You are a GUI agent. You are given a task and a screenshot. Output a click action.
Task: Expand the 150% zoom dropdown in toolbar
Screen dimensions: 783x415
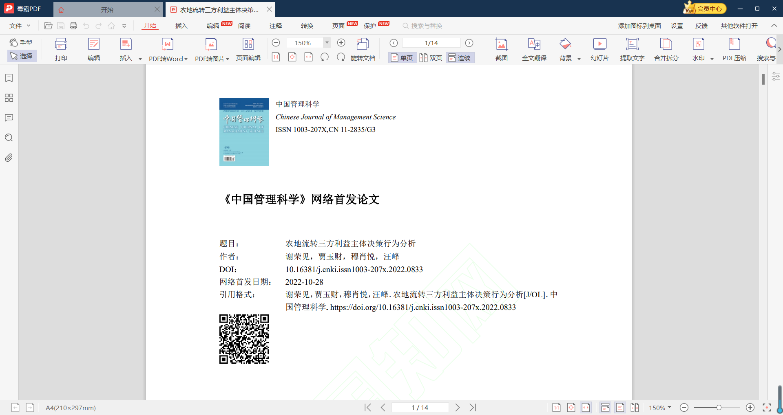pos(327,42)
